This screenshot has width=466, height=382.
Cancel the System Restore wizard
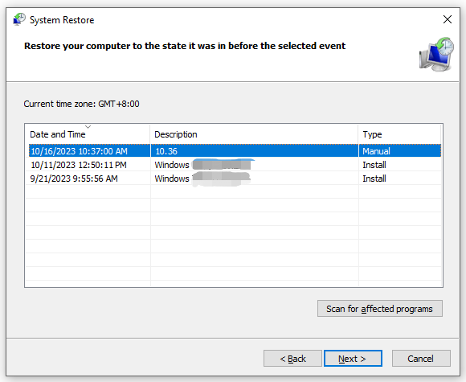[421, 359]
